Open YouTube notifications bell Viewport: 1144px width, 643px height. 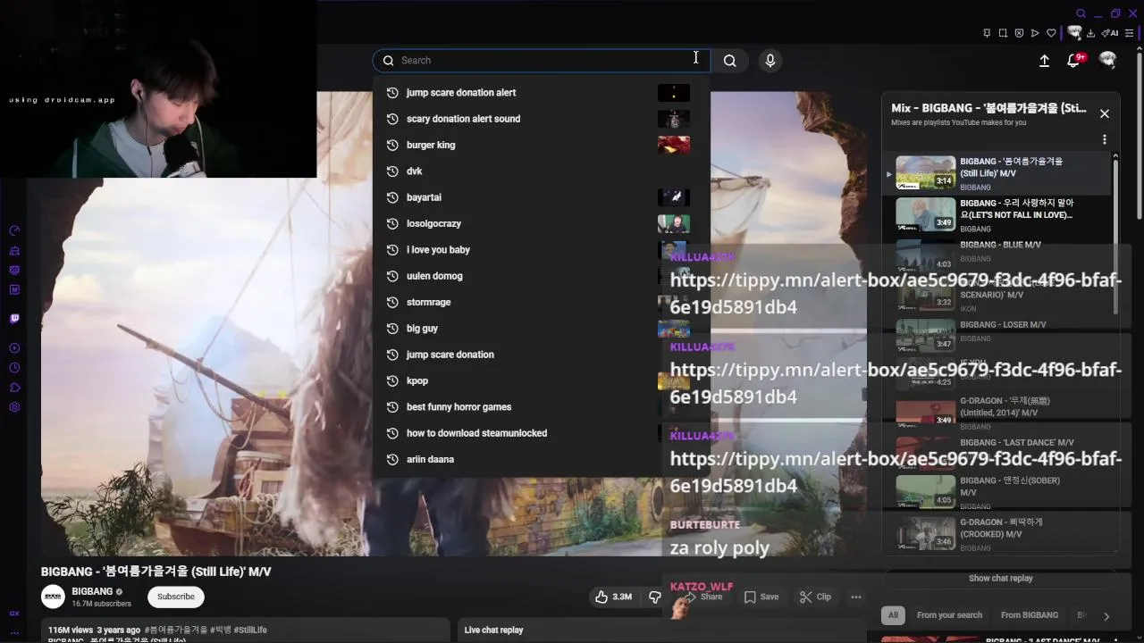pyautogui.click(x=1075, y=60)
